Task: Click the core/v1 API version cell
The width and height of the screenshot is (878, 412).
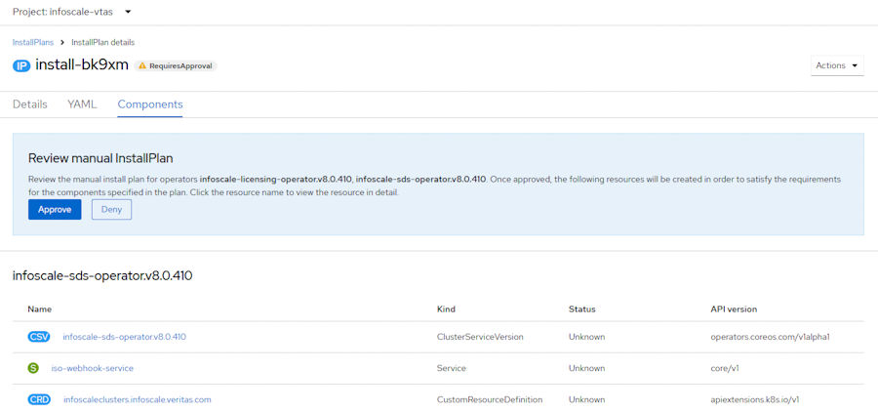Action: click(x=725, y=368)
